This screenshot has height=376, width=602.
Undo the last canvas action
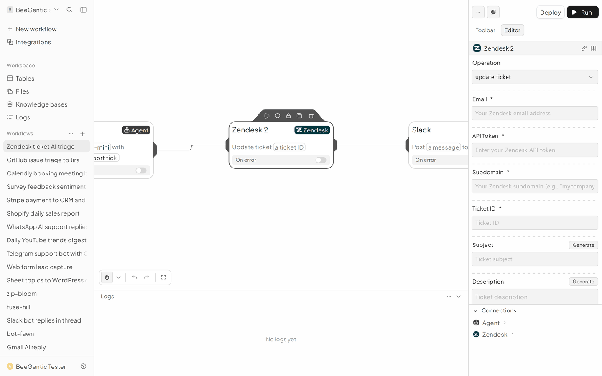[x=134, y=277]
